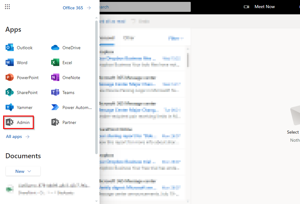Click the Meet Now camera icon
This screenshot has height=204, width=300.
tap(246, 7)
